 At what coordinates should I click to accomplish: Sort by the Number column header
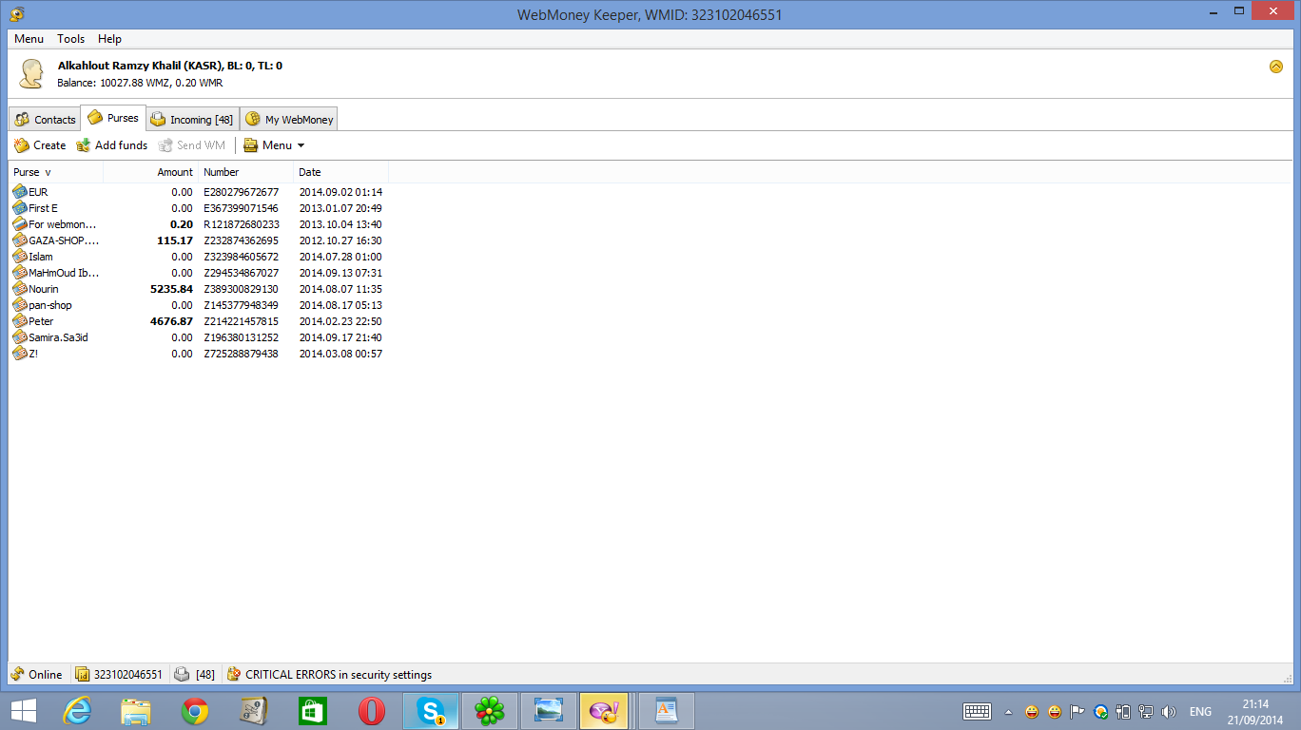tap(245, 172)
